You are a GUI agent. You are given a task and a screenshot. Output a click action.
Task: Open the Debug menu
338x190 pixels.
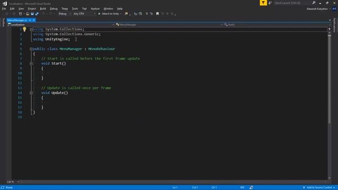point(54,8)
